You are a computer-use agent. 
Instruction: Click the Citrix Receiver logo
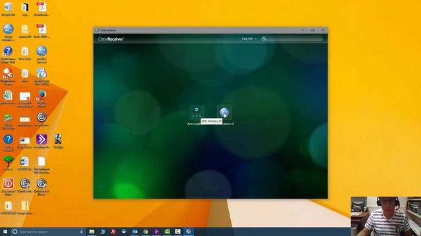pyautogui.click(x=111, y=39)
